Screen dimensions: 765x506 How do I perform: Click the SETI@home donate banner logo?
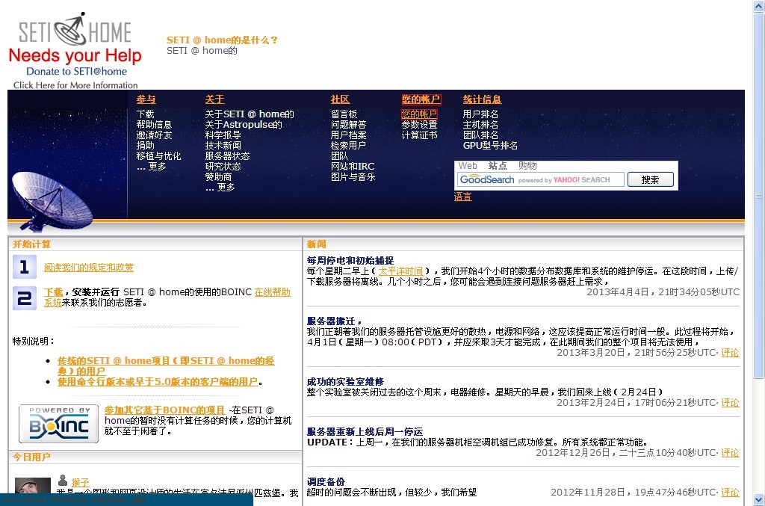[75, 51]
